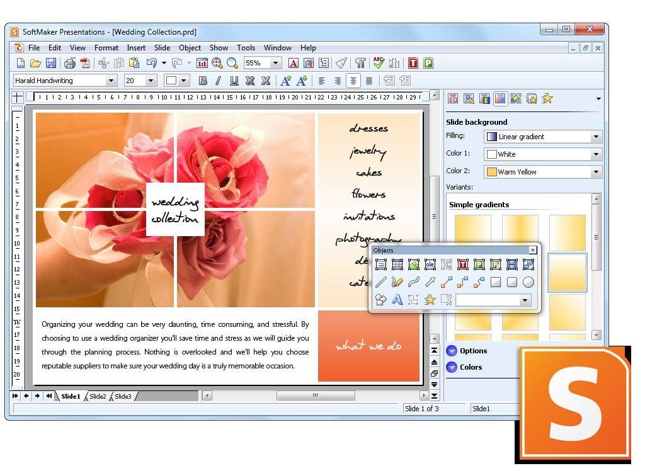645x466 pixels.
Task: Select the scribble pencil drawing tool
Action: click(x=397, y=282)
